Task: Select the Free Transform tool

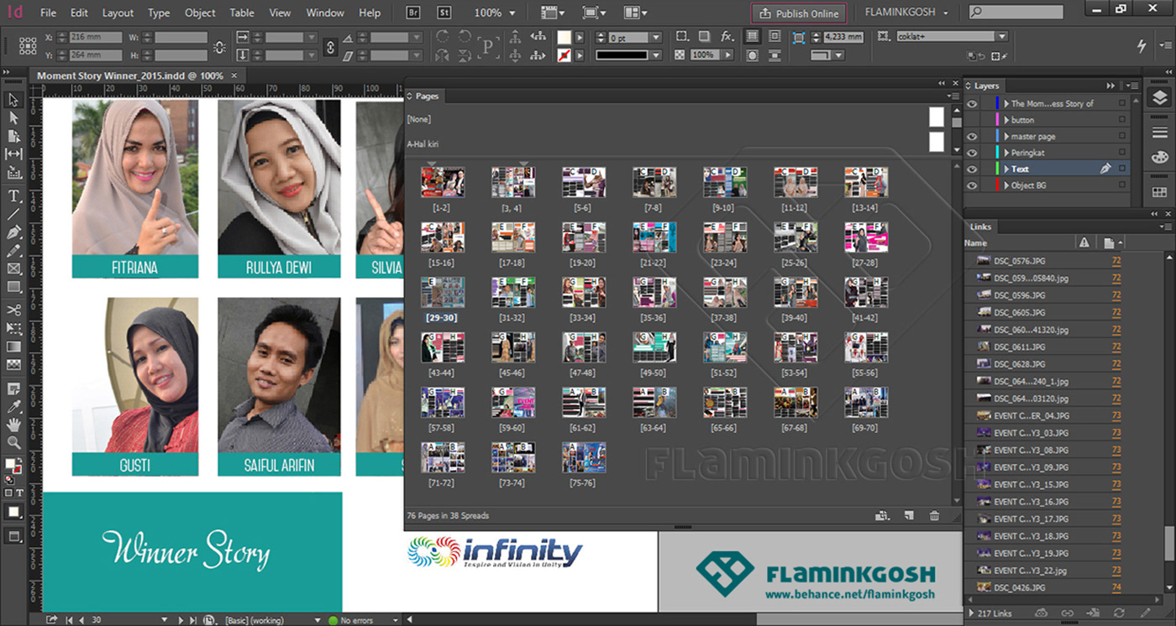Action: point(13,328)
